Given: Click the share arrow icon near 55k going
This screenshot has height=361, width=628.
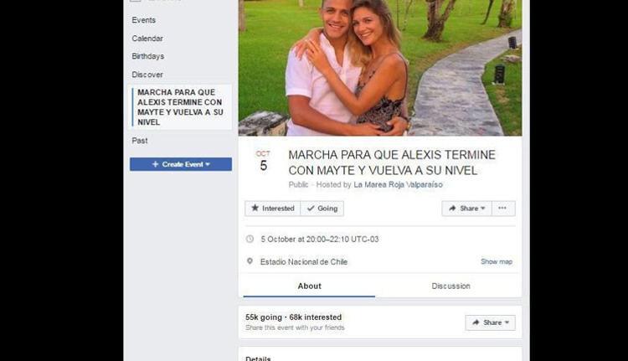Looking at the screenshot, I should click(x=476, y=322).
